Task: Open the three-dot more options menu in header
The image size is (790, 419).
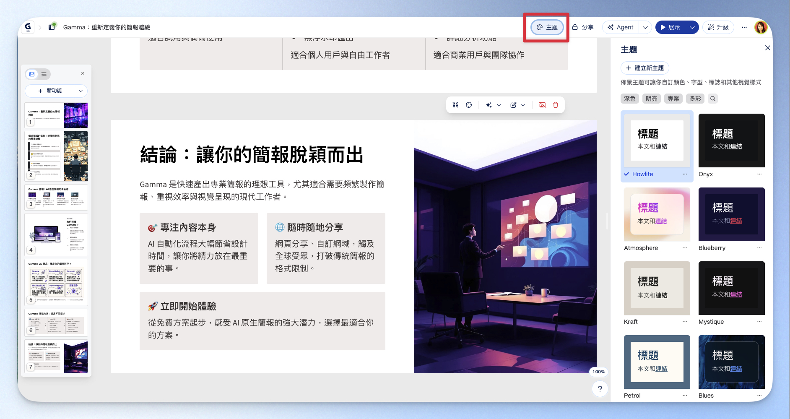Action: (744, 27)
